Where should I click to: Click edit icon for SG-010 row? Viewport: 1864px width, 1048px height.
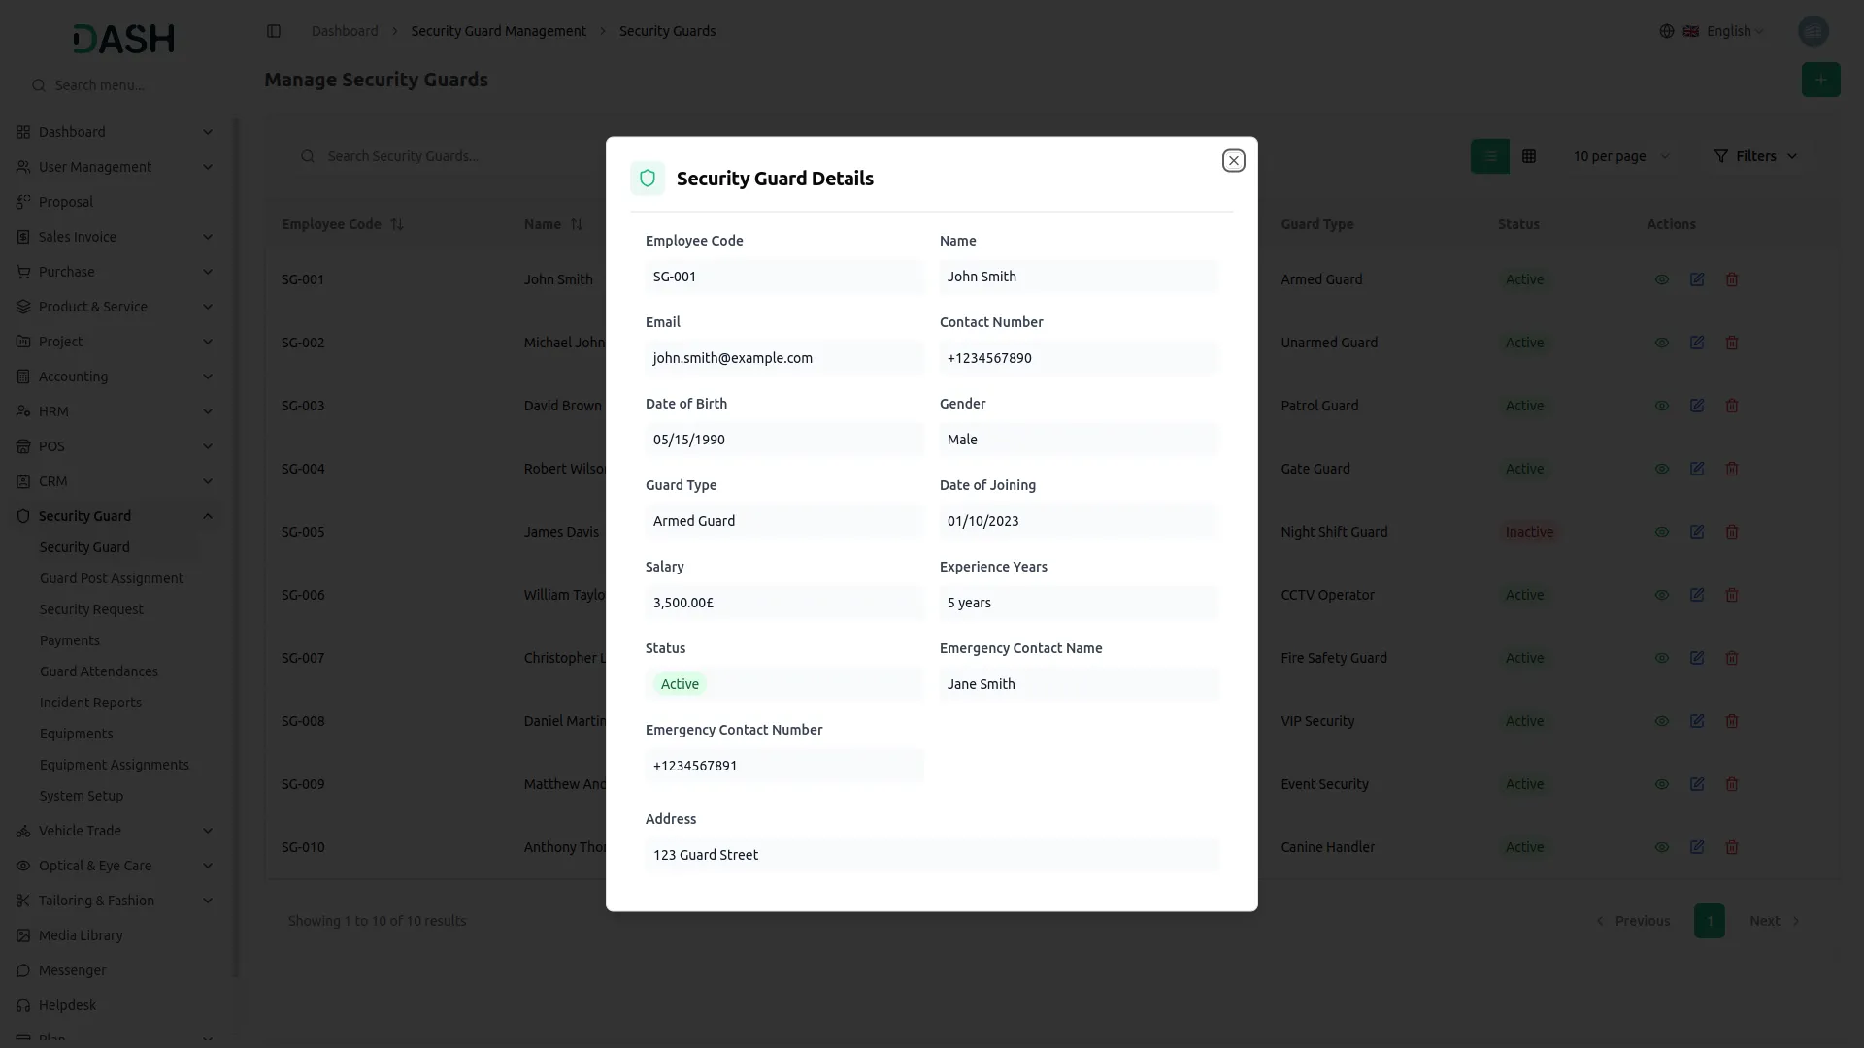coord(1696,847)
